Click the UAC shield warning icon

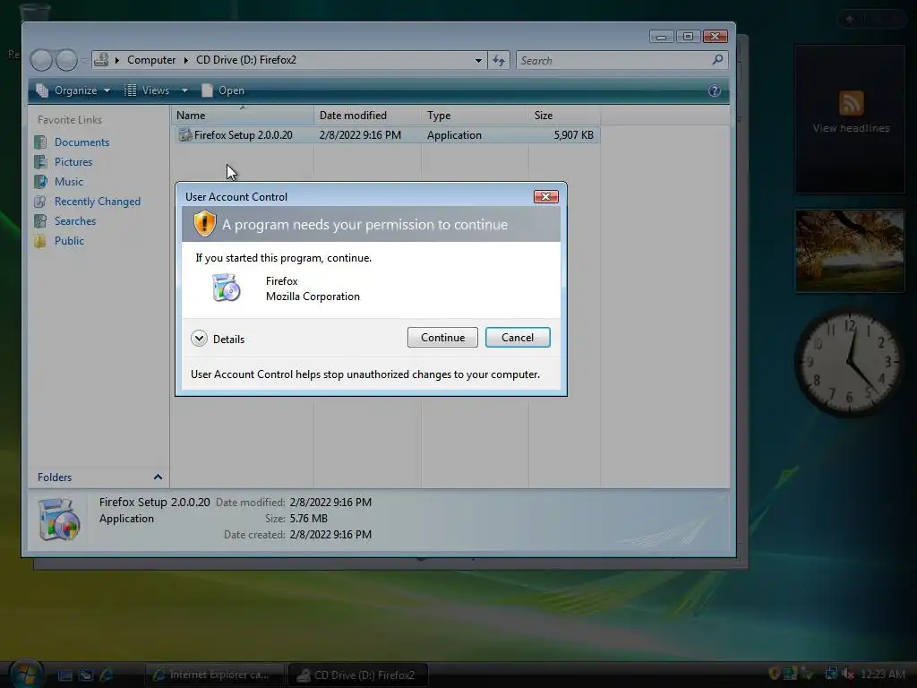205,224
